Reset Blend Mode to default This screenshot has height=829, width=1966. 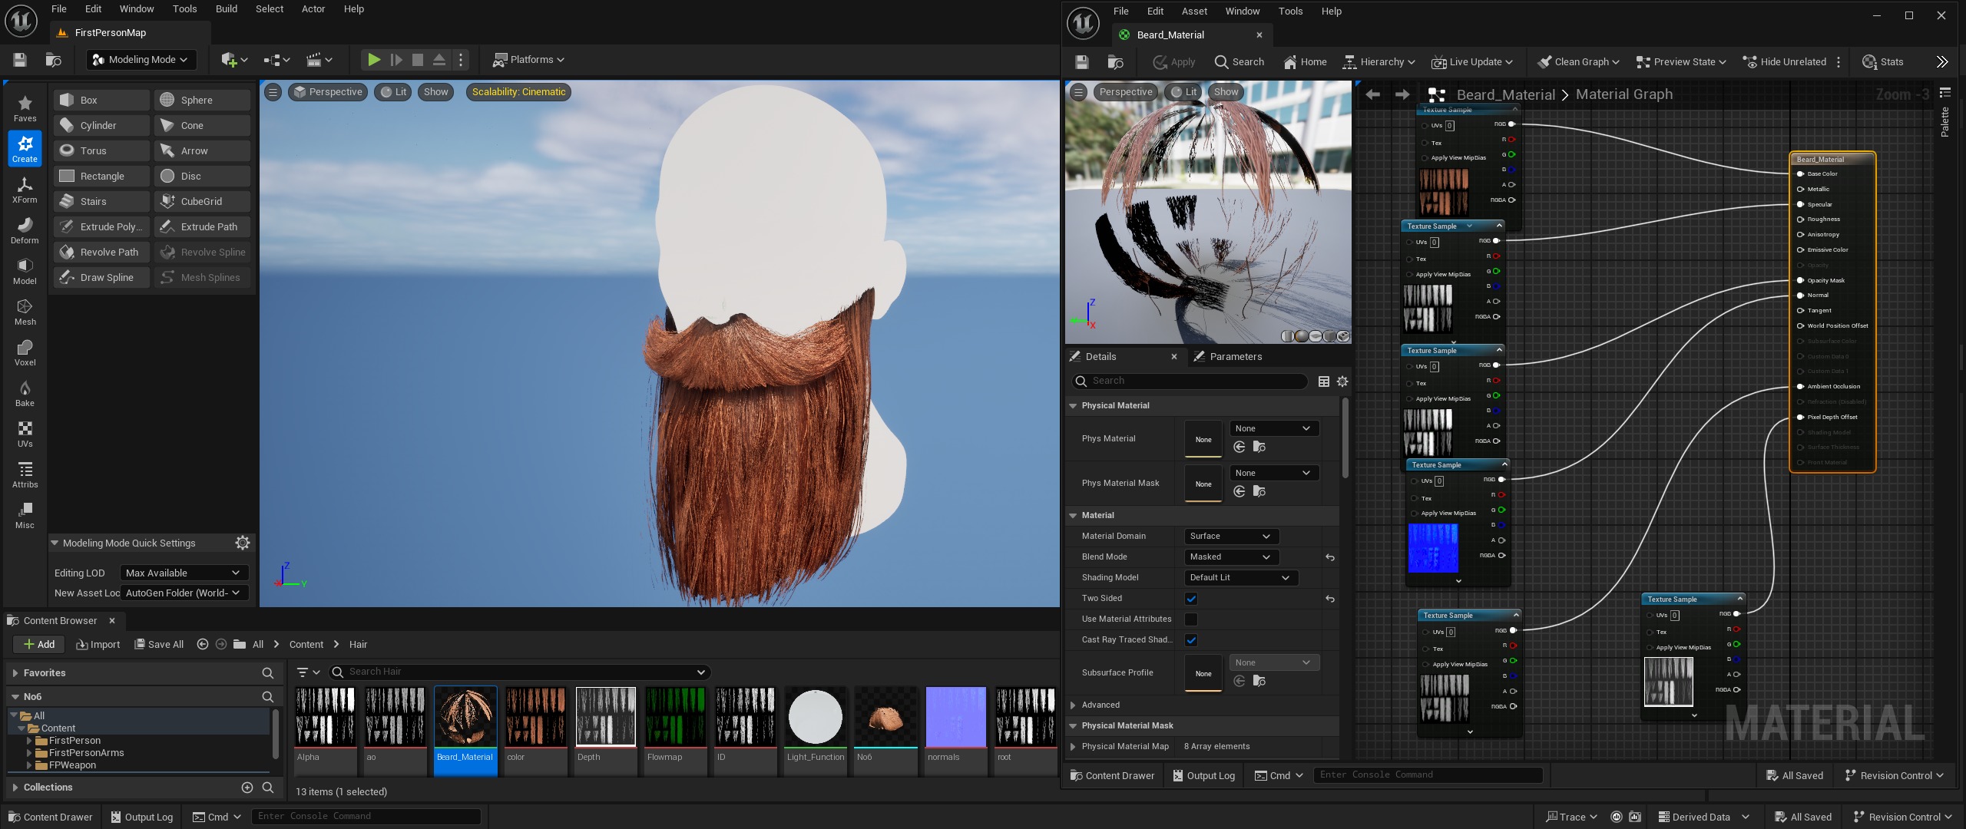click(x=1330, y=557)
